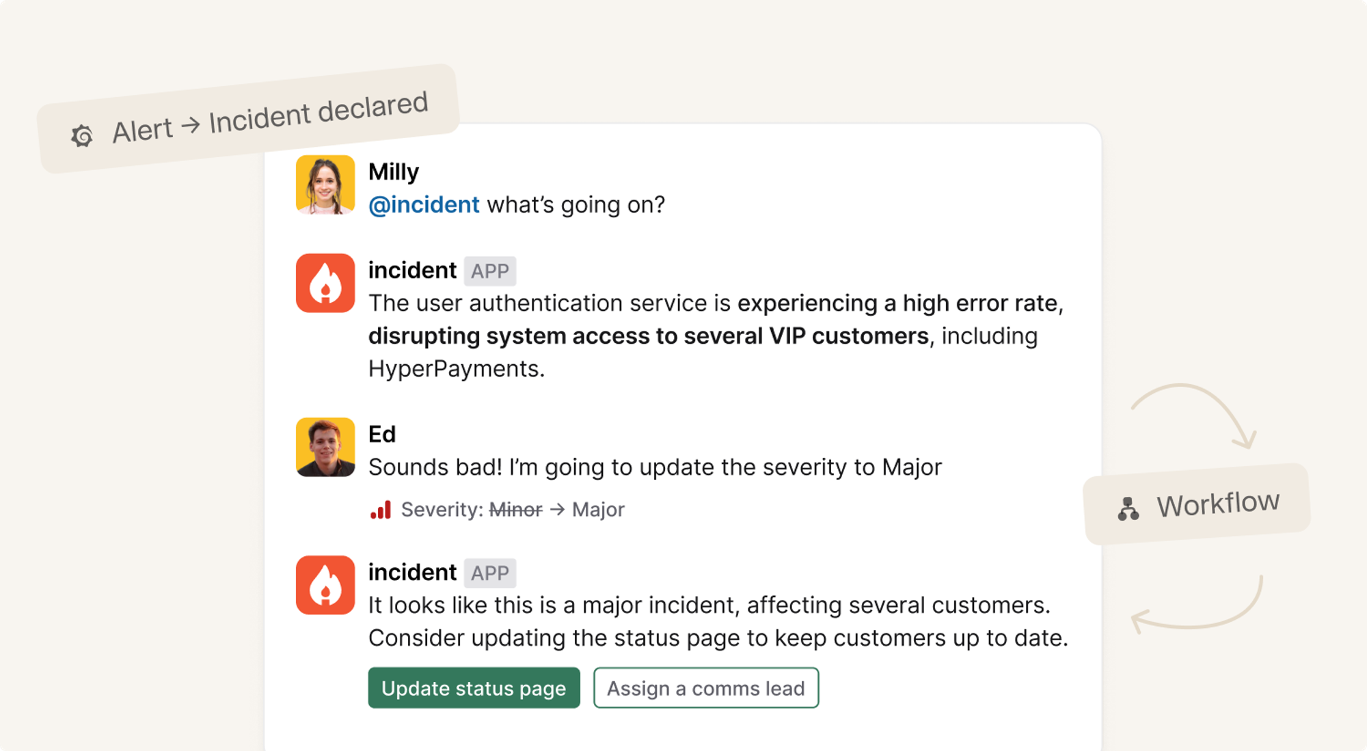Image resolution: width=1367 pixels, height=751 pixels.
Task: Click Ed's username
Action: pyautogui.click(x=382, y=435)
